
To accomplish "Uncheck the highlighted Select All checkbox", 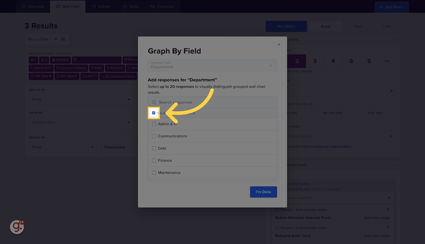I will coord(154,113).
